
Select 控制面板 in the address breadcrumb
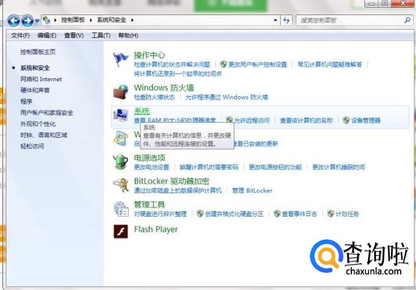pos(73,20)
